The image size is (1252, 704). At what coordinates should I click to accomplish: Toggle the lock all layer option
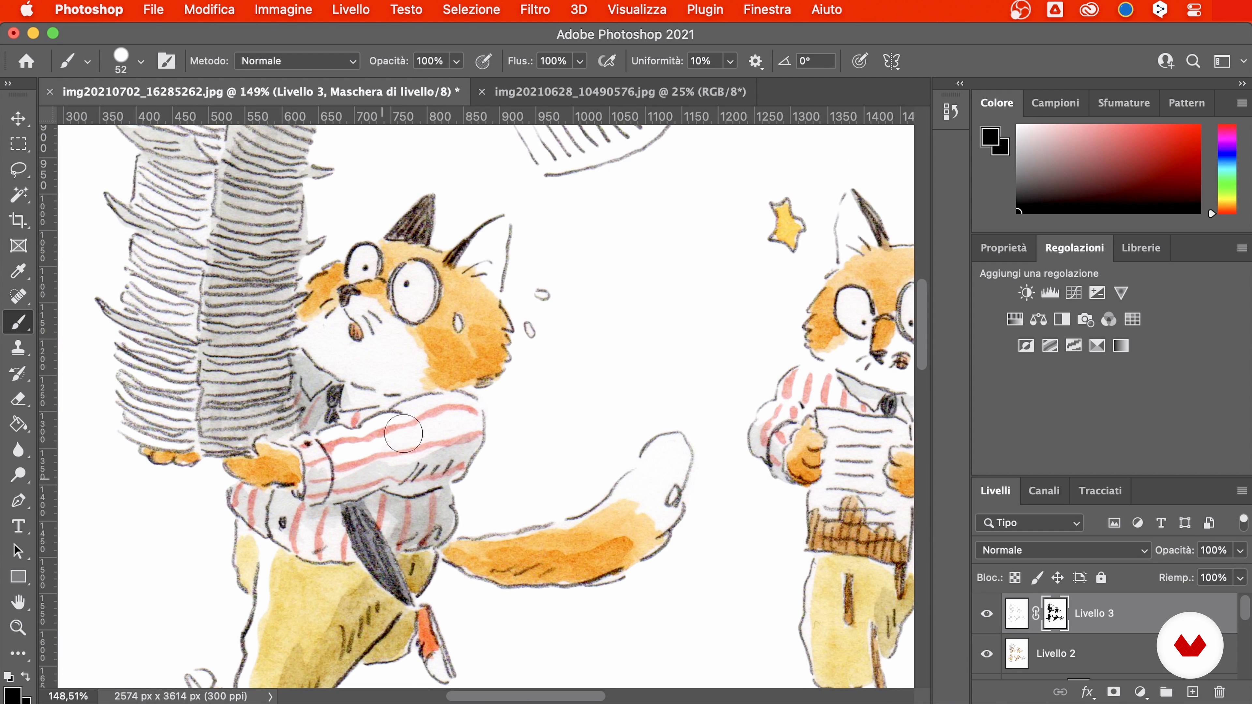coord(1101,577)
